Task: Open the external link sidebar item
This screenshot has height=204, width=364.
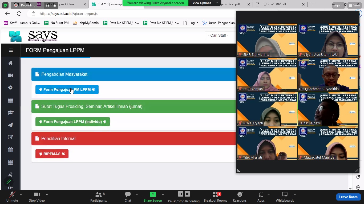Action: click(10, 137)
